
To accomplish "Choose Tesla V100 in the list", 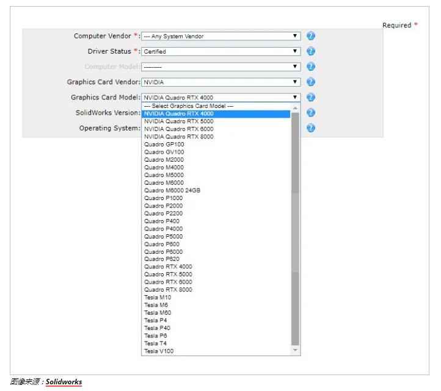I will [x=159, y=351].
